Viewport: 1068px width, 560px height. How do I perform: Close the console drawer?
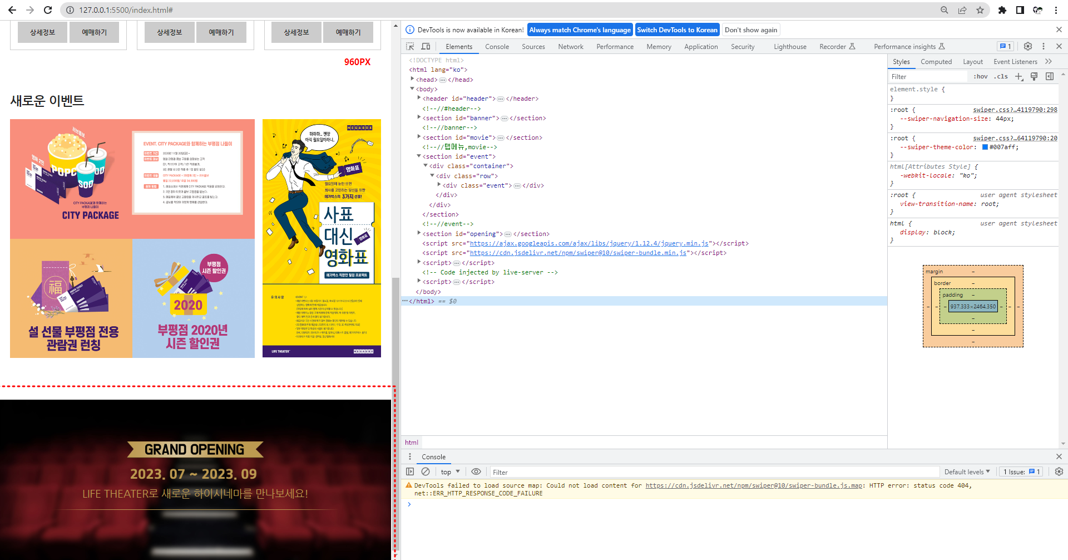click(1059, 456)
